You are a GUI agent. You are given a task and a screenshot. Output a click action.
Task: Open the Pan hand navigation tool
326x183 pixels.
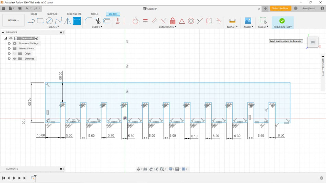[151, 169]
